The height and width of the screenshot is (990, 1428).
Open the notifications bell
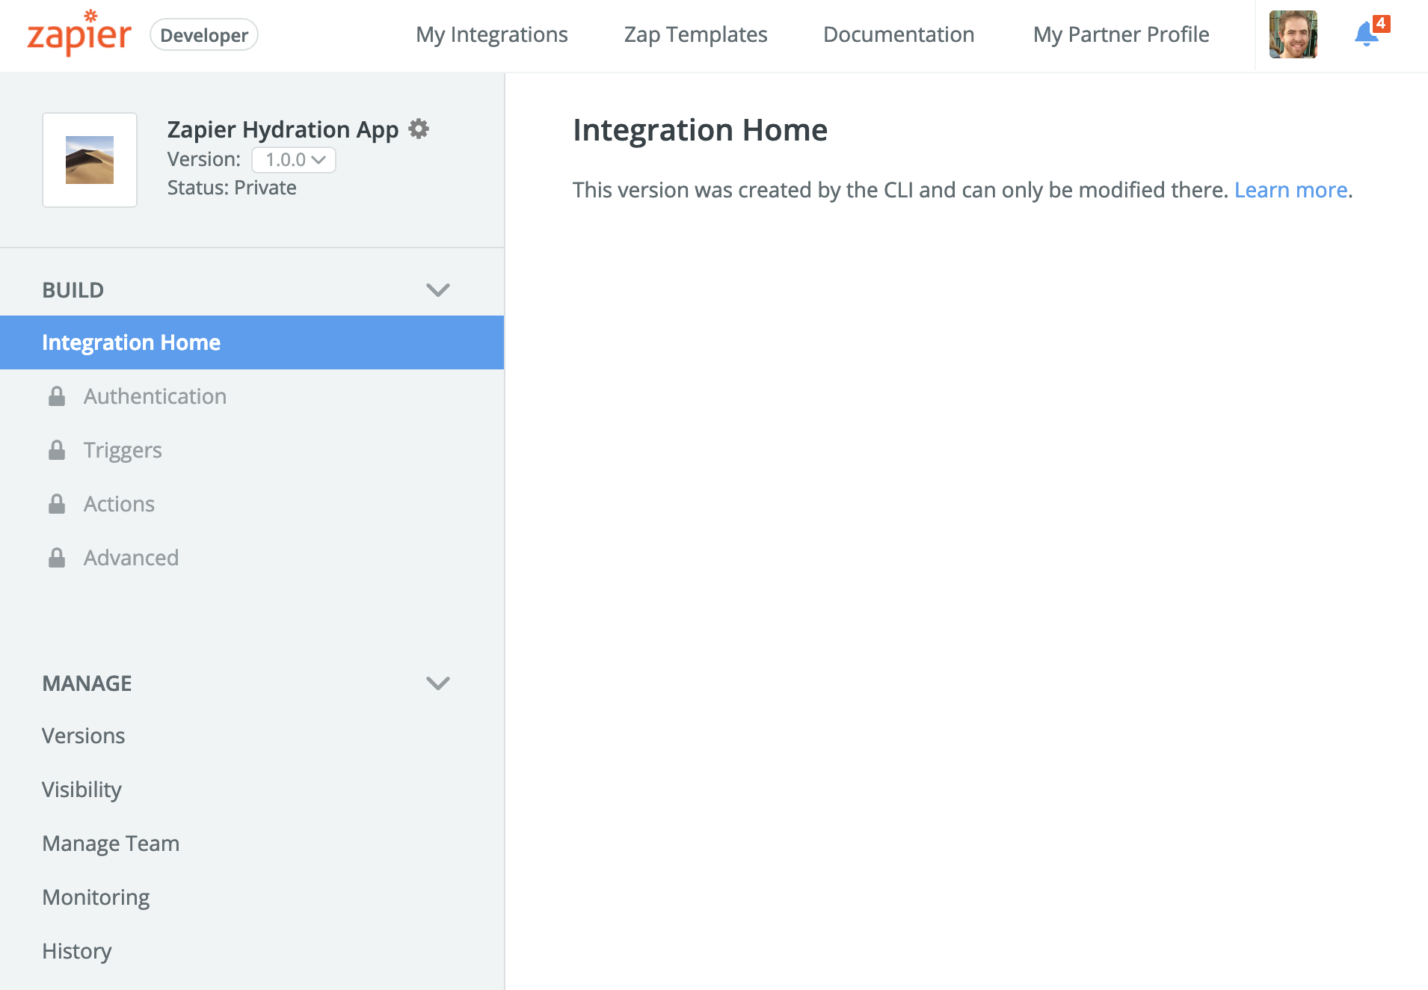[1367, 34]
